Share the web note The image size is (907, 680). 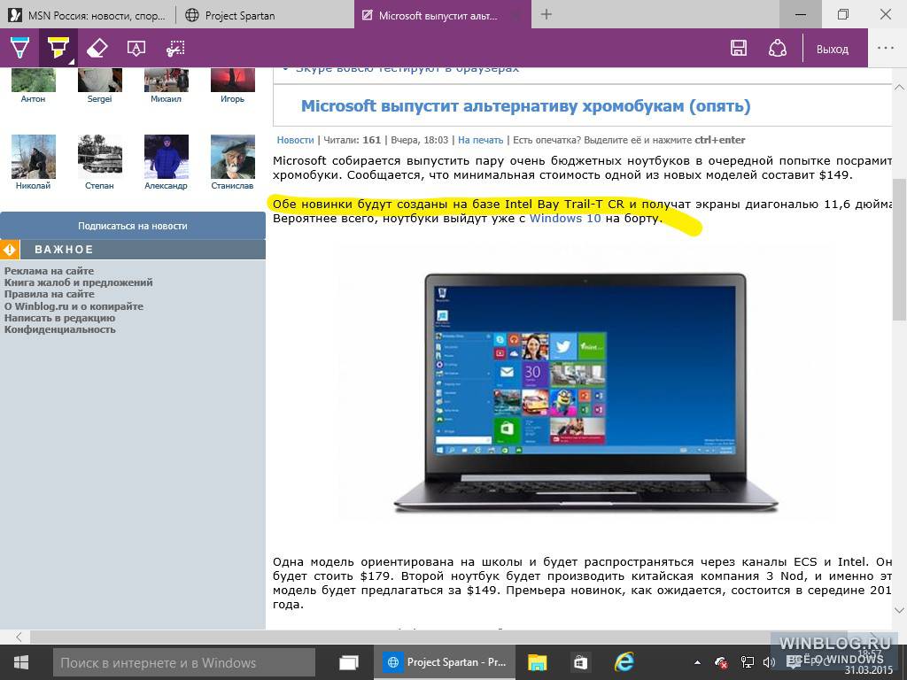(778, 48)
